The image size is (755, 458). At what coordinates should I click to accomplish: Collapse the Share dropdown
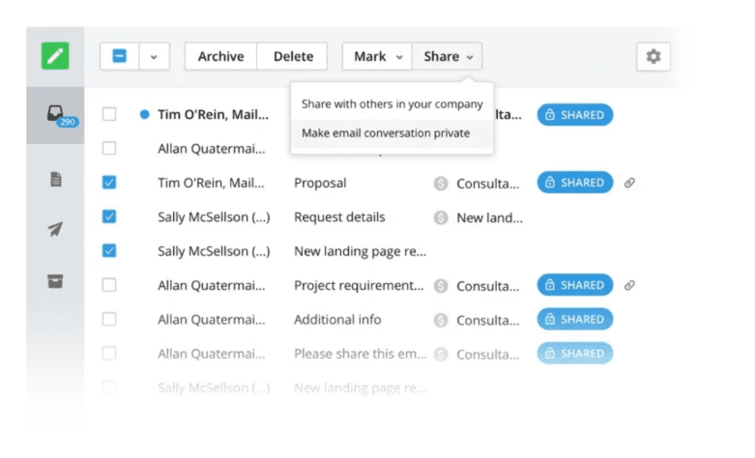tap(448, 57)
